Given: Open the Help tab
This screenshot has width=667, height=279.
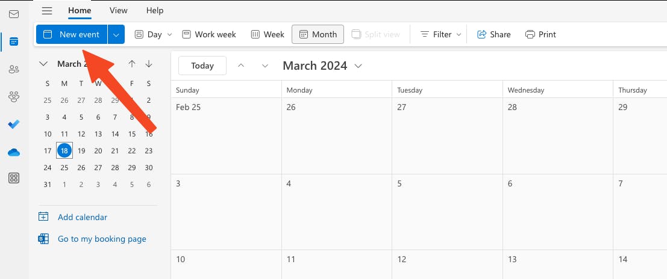Looking at the screenshot, I should [155, 10].
